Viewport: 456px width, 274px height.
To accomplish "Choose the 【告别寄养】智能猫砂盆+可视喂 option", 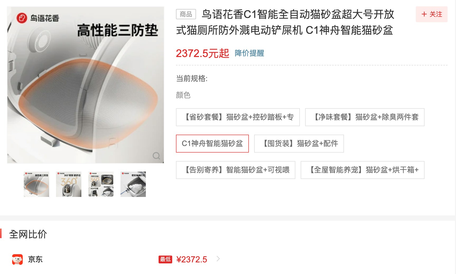I will point(236,170).
